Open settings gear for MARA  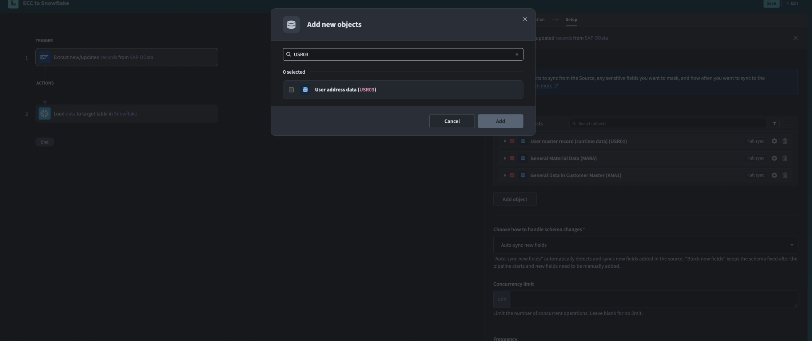(x=774, y=158)
